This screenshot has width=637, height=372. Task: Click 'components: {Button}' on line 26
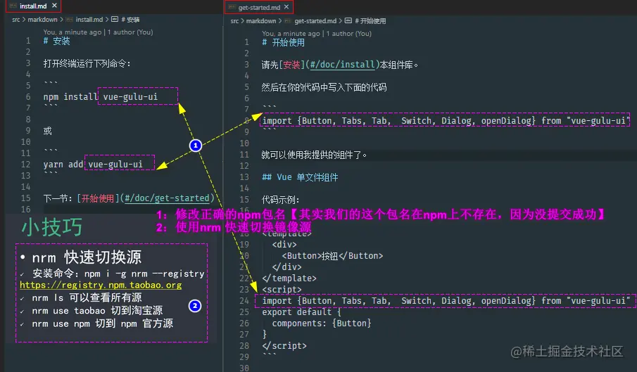pos(322,323)
